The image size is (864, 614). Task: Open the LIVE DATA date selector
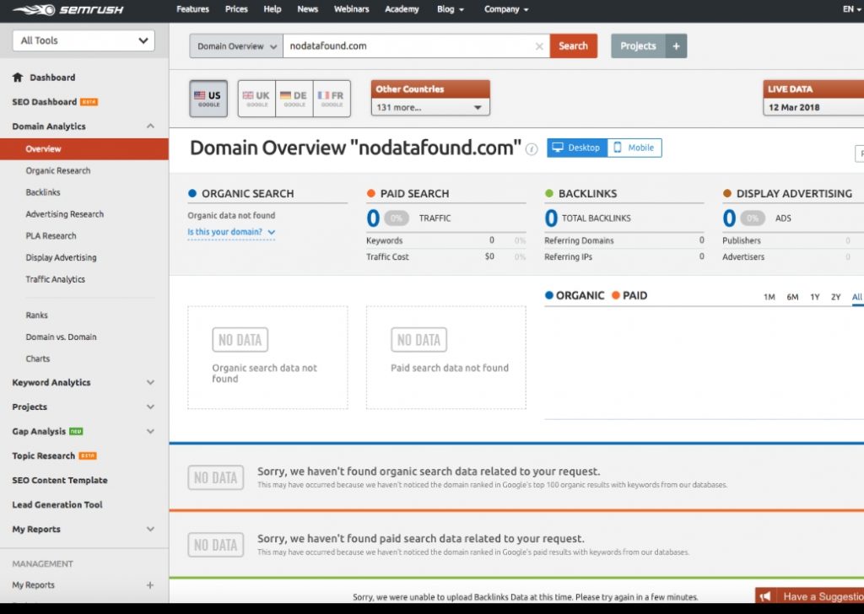click(813, 107)
